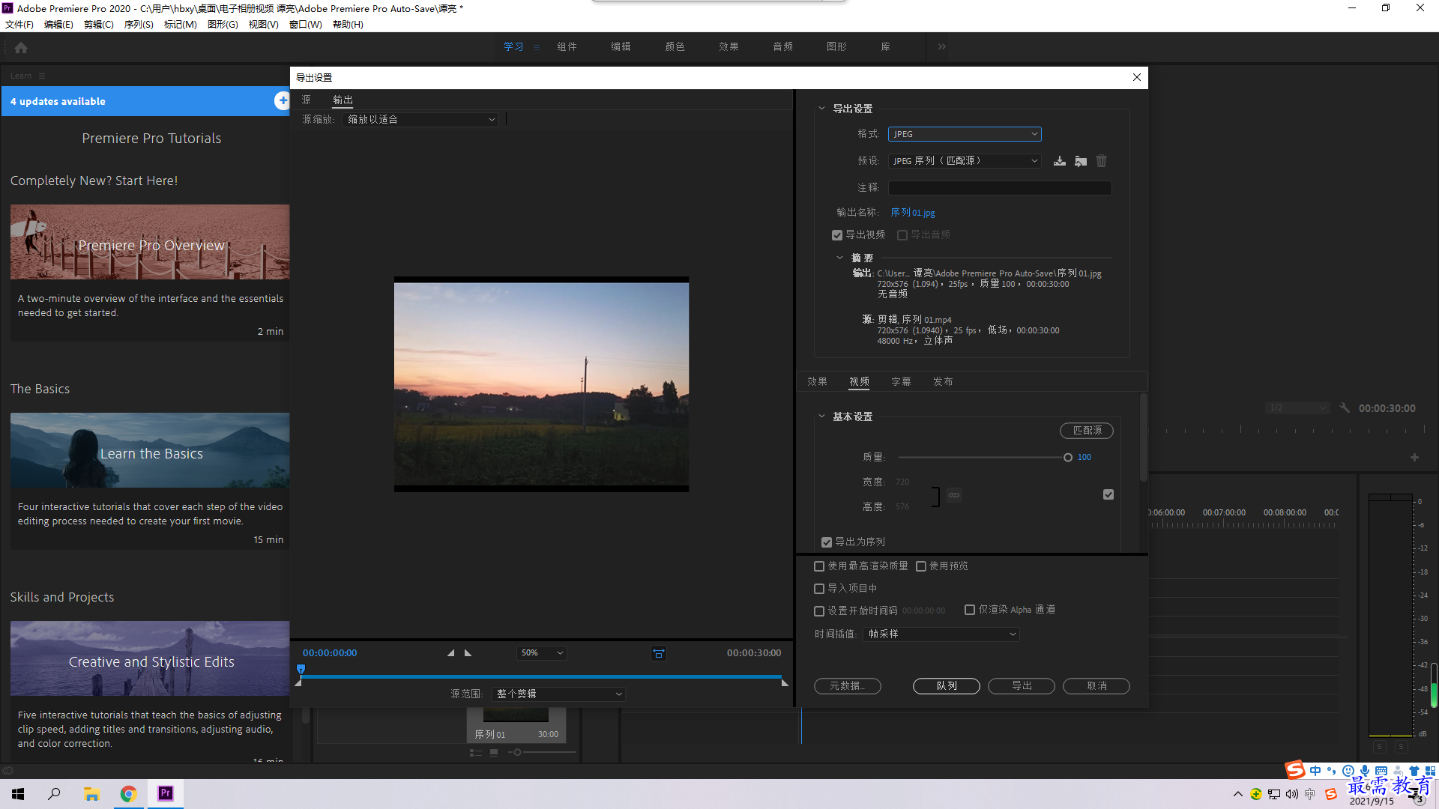Click the output name link 序列01.jpg
The width and height of the screenshot is (1439, 809).
[912, 213]
